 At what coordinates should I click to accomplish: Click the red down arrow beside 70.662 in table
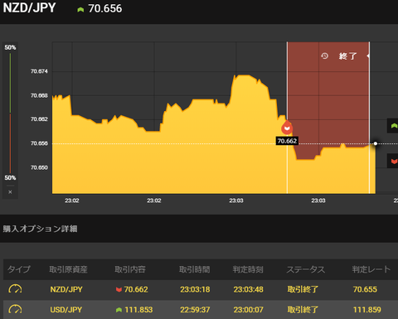[x=119, y=289]
